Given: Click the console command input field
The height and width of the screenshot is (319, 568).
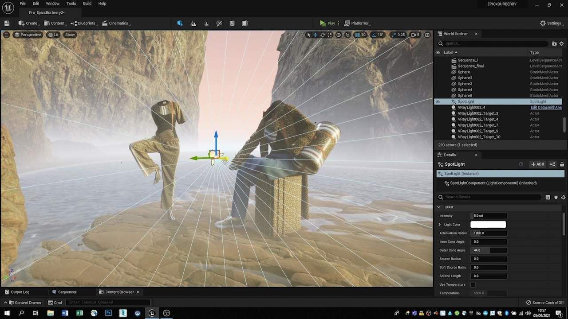Looking at the screenshot, I should click(x=108, y=302).
